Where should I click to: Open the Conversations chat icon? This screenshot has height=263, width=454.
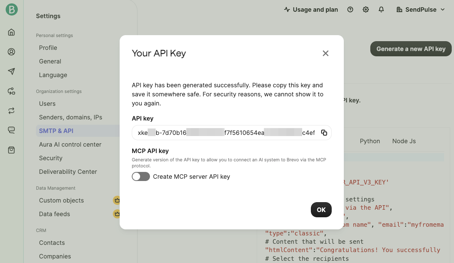point(11,130)
